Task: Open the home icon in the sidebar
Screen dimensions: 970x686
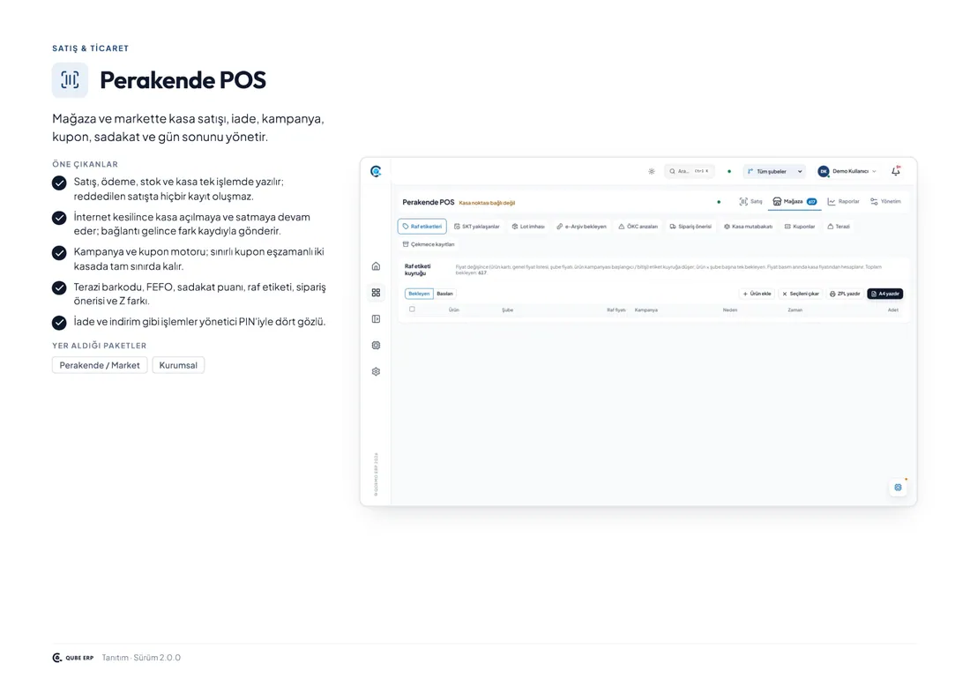Action: (x=376, y=266)
